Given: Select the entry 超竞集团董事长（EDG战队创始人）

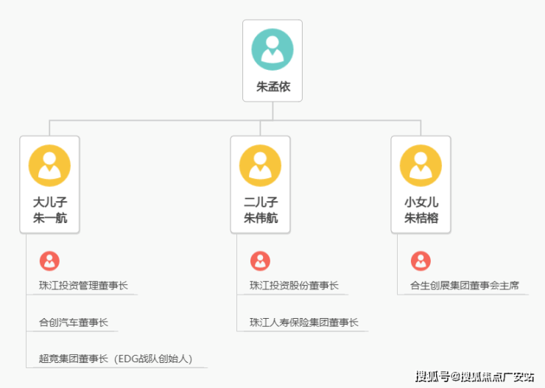Looking at the screenshot, I should 116,359.
